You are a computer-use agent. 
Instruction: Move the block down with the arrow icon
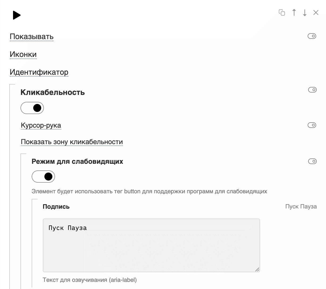305,12
